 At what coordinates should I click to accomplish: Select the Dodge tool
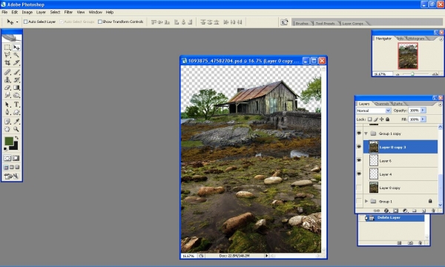[16, 95]
